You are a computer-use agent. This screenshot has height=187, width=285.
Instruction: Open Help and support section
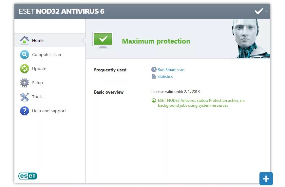click(x=49, y=111)
